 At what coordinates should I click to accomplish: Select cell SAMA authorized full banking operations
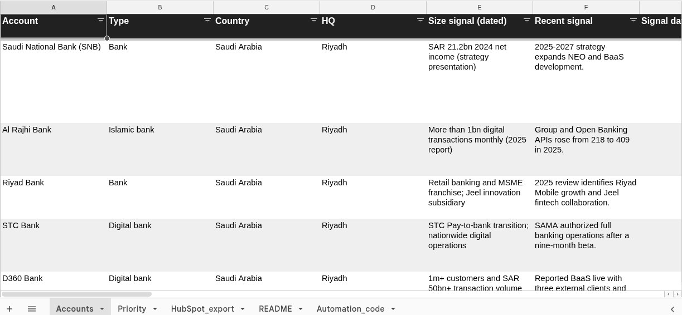[586, 245]
